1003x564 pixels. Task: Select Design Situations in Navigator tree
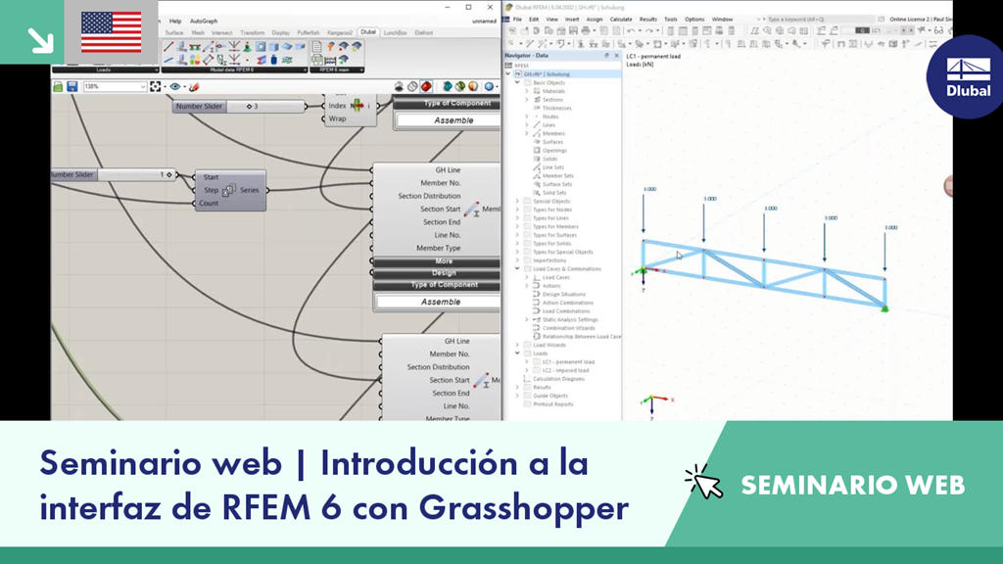[563, 294]
